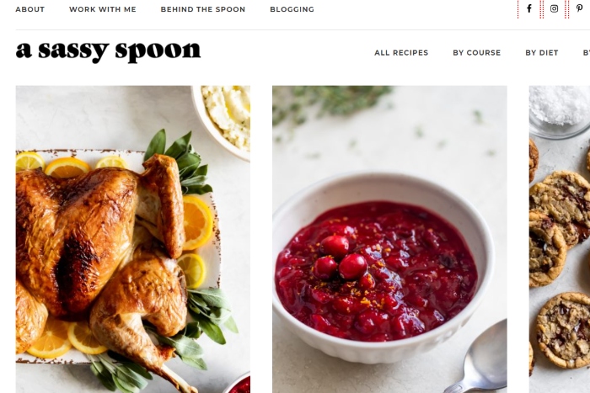Image resolution: width=590 pixels, height=393 pixels.
Task: Browse the All Recipes menu item
Action: pyautogui.click(x=401, y=53)
